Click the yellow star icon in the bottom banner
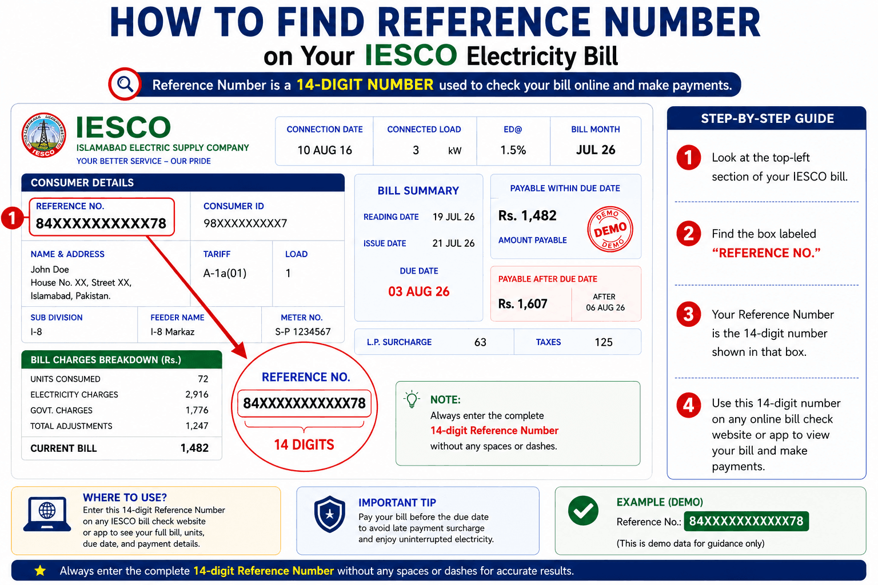Viewport: 878px width, 585px height. coord(40,570)
